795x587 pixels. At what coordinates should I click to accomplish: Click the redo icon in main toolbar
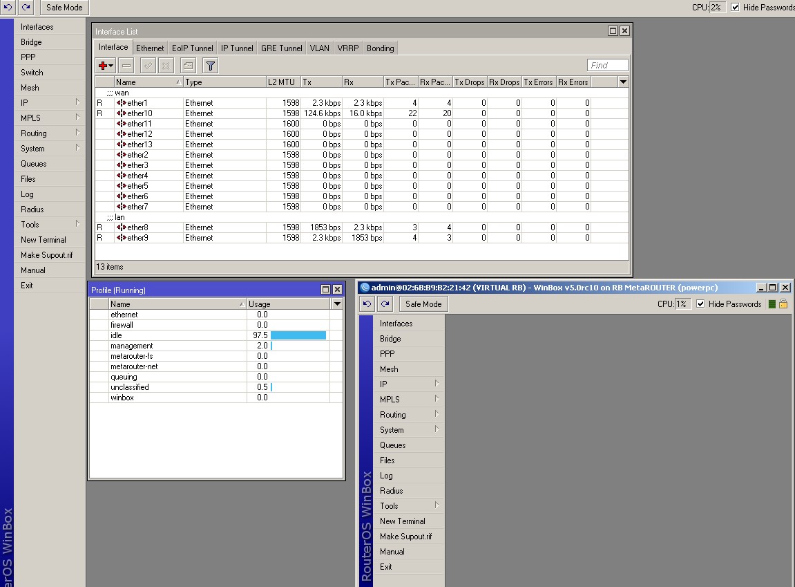pyautogui.click(x=26, y=7)
